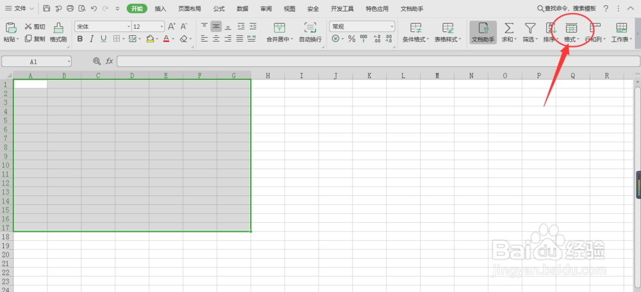This screenshot has height=292, width=641.
Task: Expand the Name Box dropdown for A1
Action: point(69,61)
